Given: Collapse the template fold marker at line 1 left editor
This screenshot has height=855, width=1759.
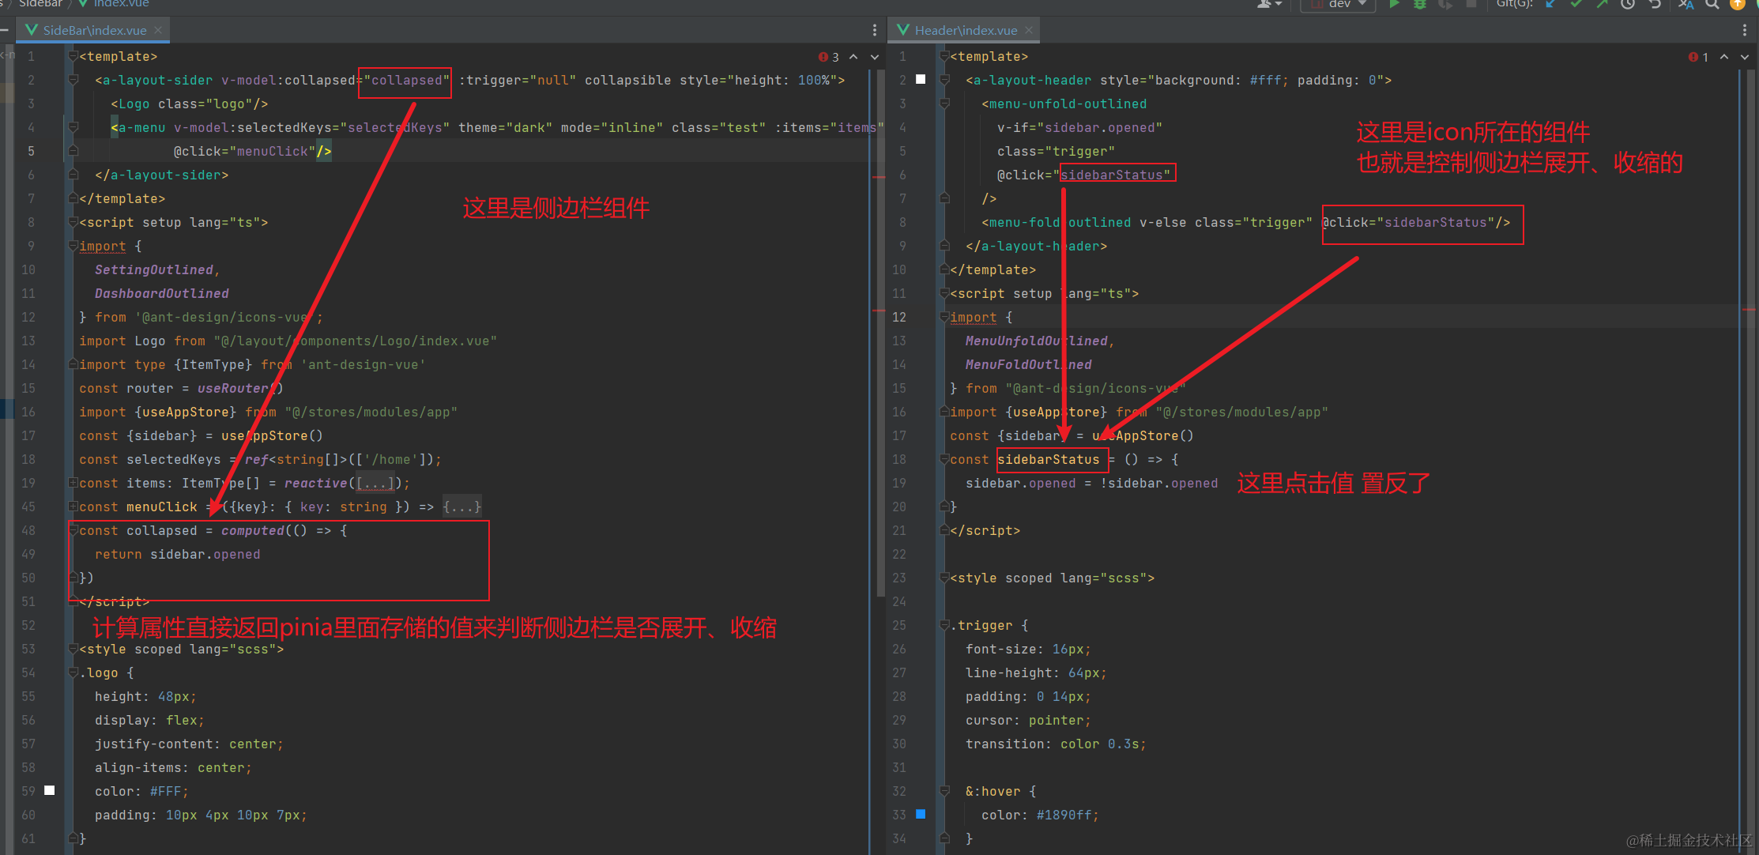Looking at the screenshot, I should click(x=73, y=56).
